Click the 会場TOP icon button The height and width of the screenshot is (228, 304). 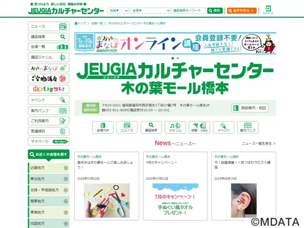coord(103,127)
